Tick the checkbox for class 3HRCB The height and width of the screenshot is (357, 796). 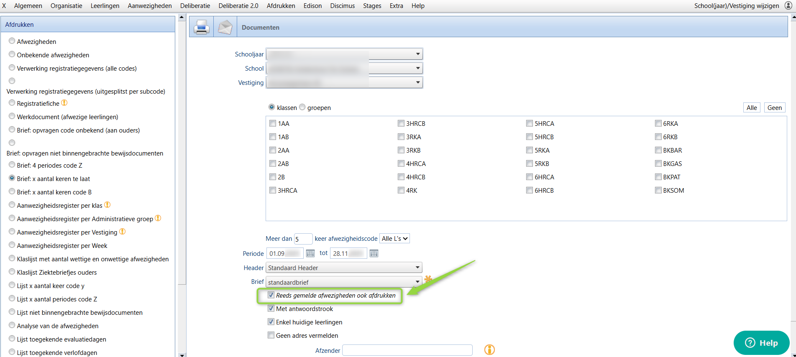tap(401, 124)
